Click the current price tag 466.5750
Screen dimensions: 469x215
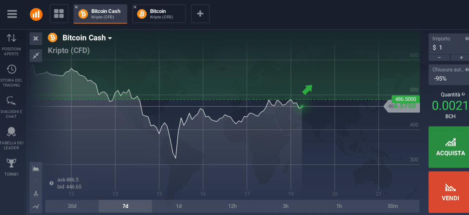pos(402,106)
